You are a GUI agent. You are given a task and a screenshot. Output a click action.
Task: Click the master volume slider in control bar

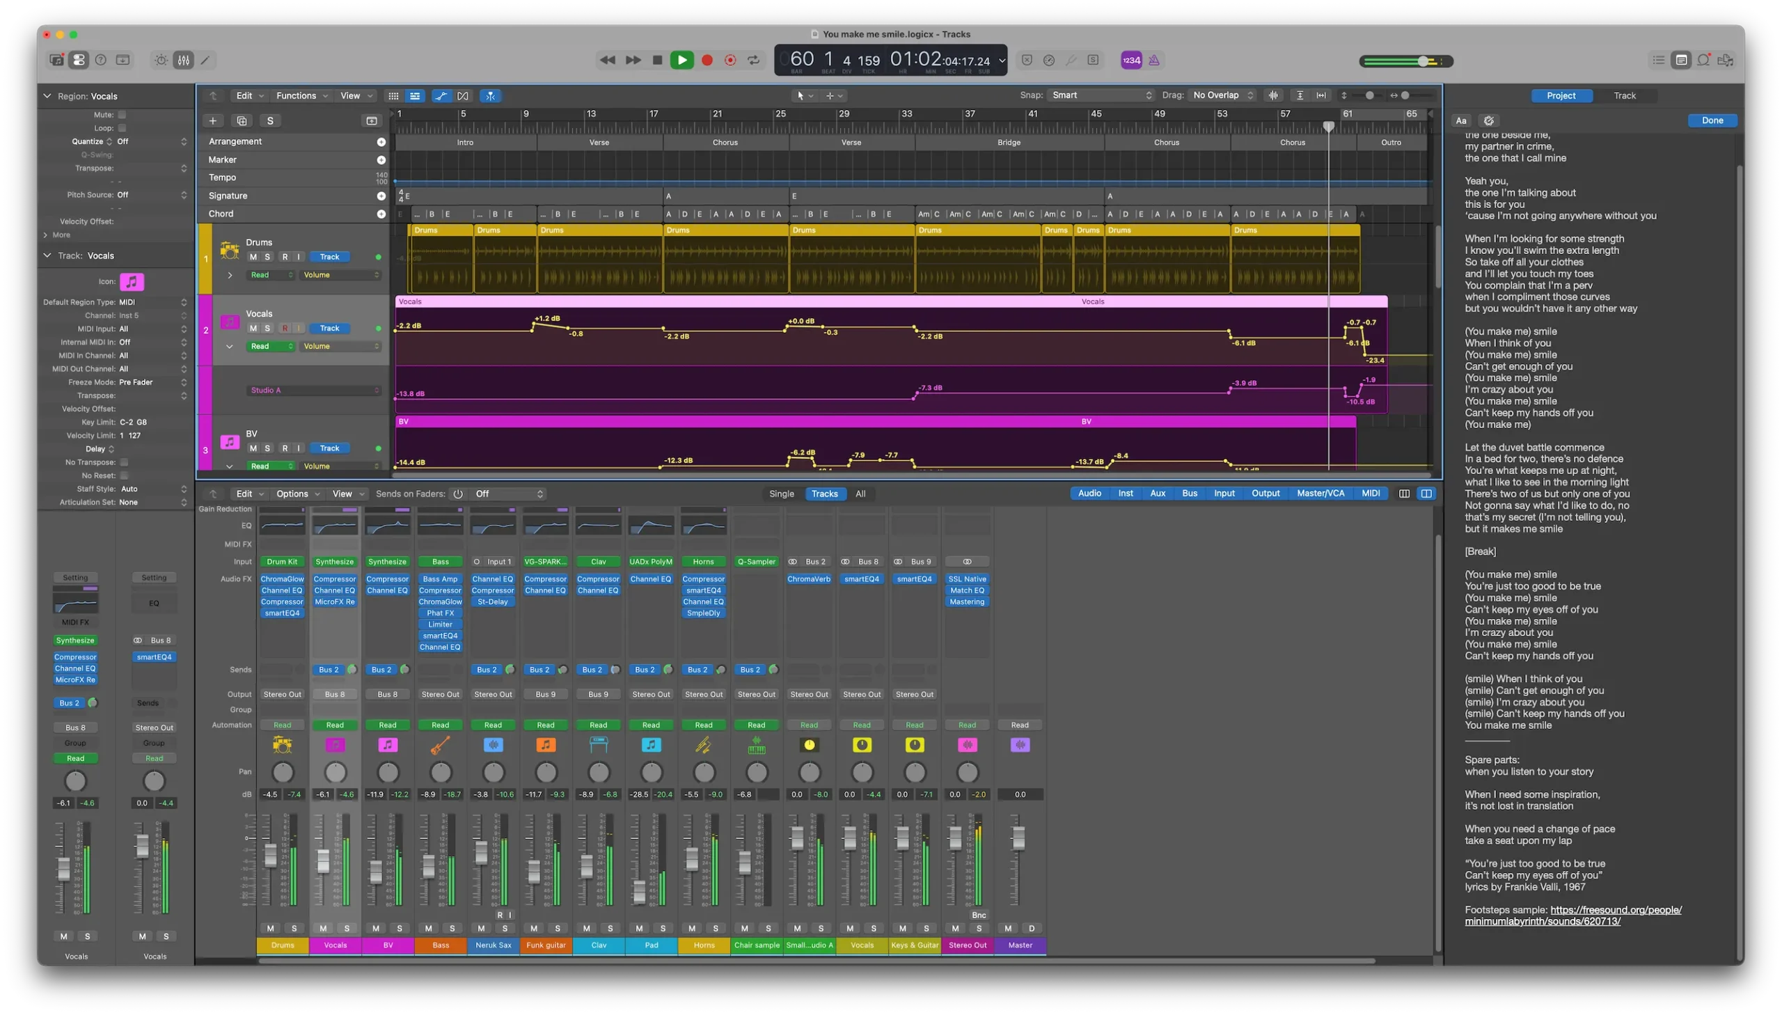(1405, 61)
